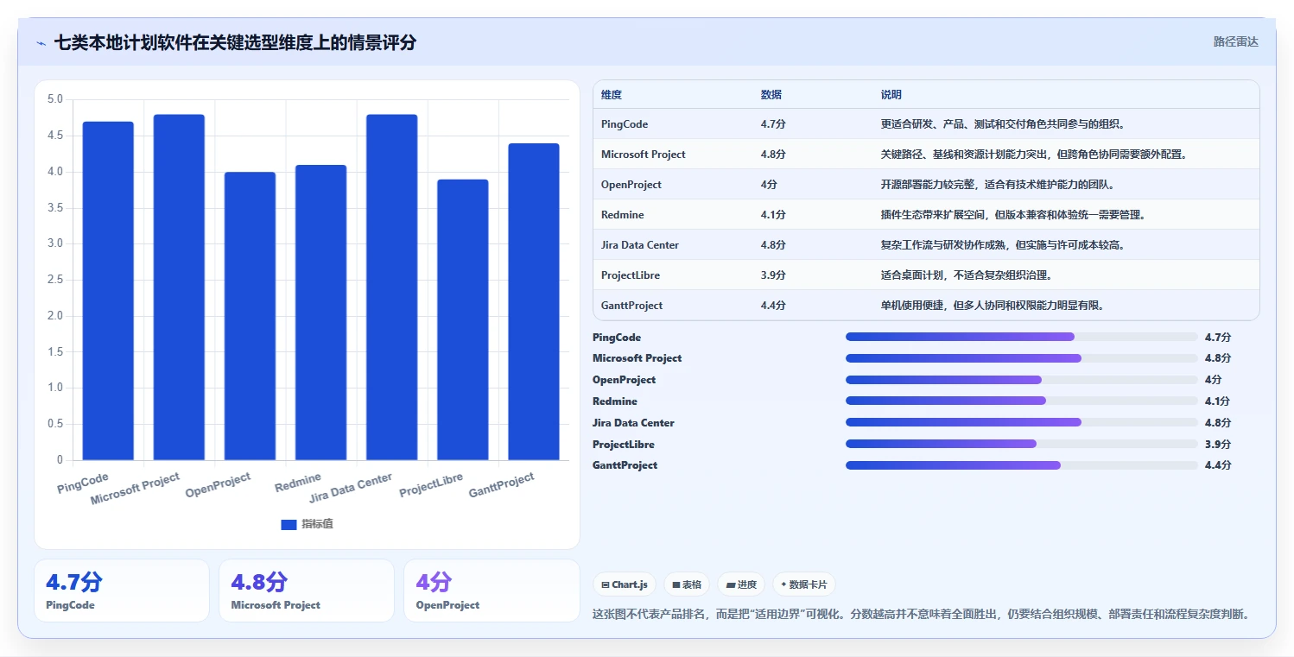Click the Redmine progress bar
Image resolution: width=1294 pixels, height=657 pixels.
coord(1022,401)
